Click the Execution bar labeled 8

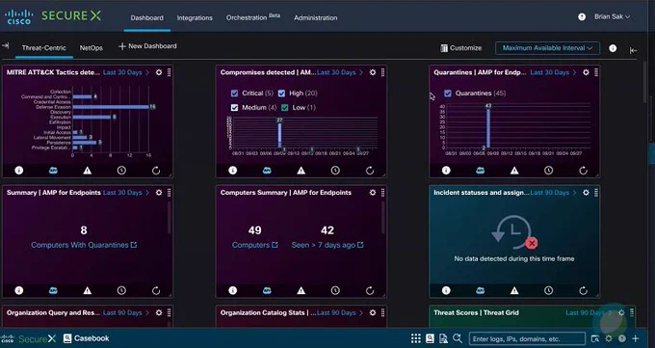pyautogui.click(x=92, y=117)
